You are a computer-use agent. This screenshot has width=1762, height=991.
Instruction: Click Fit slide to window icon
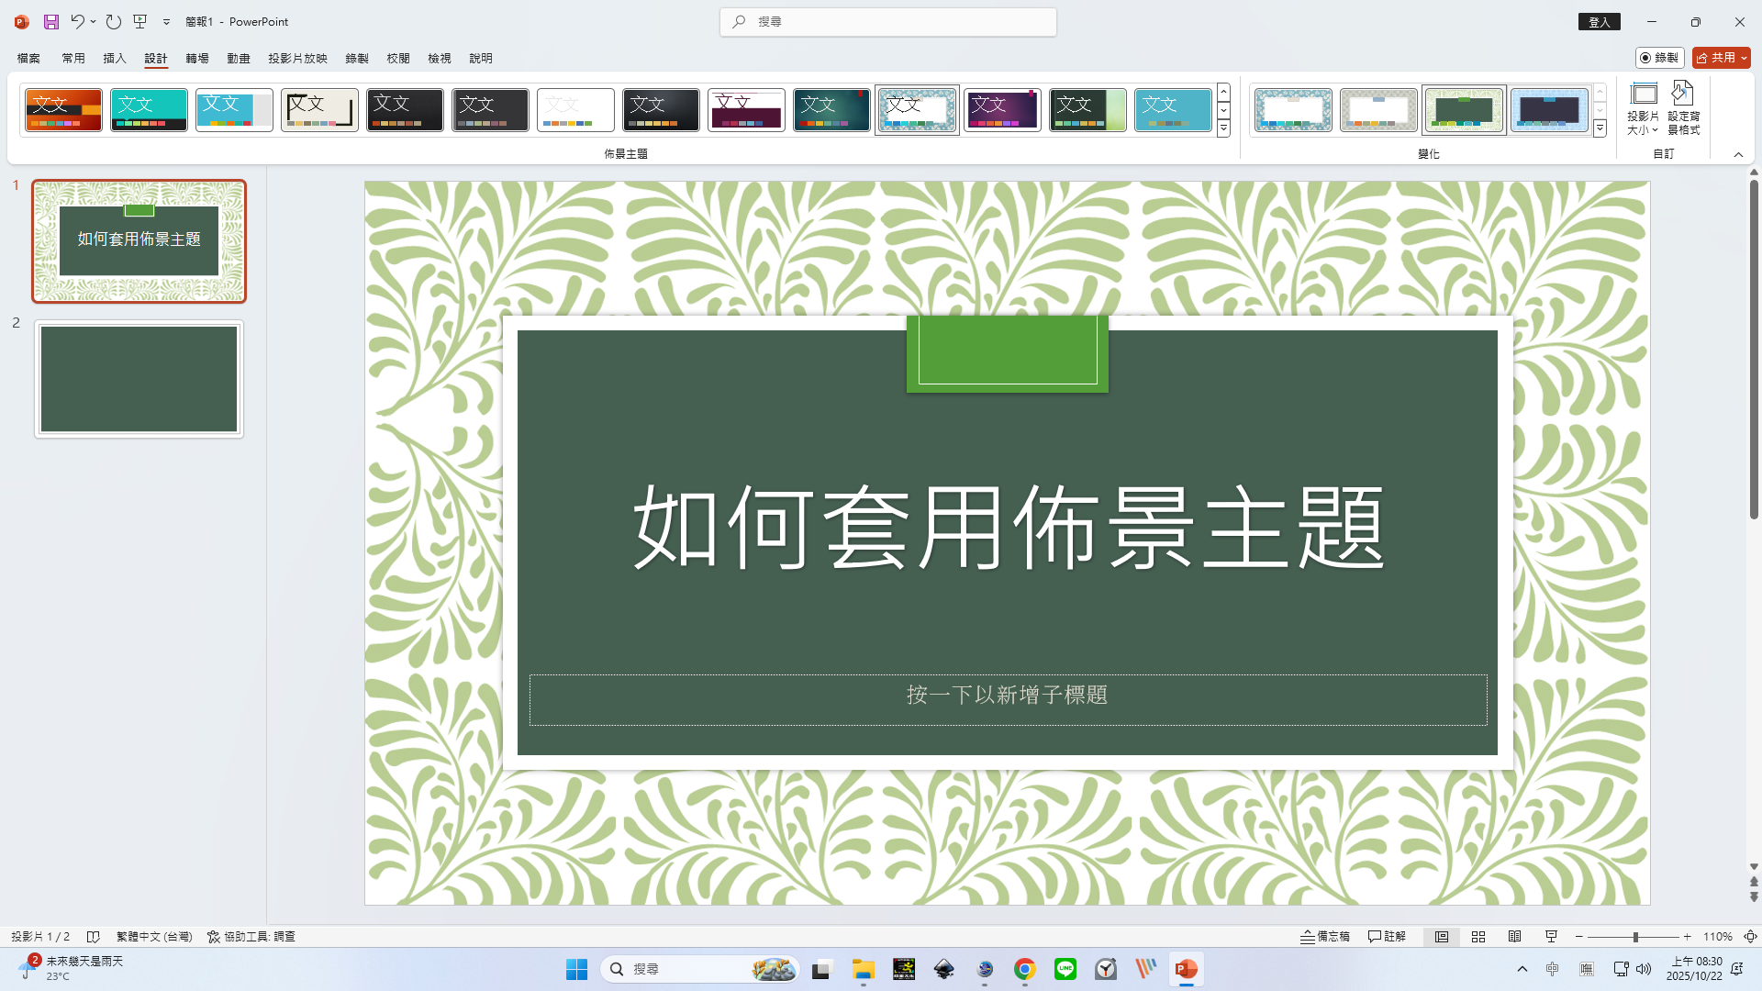tap(1750, 936)
